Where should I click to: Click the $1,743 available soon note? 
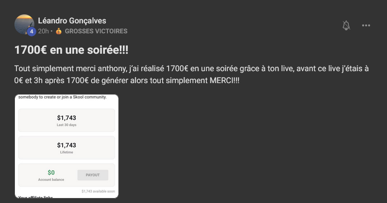click(98, 191)
